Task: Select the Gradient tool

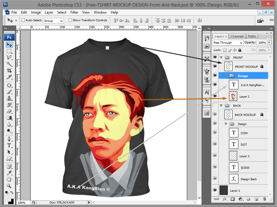Action: click(x=9, y=118)
